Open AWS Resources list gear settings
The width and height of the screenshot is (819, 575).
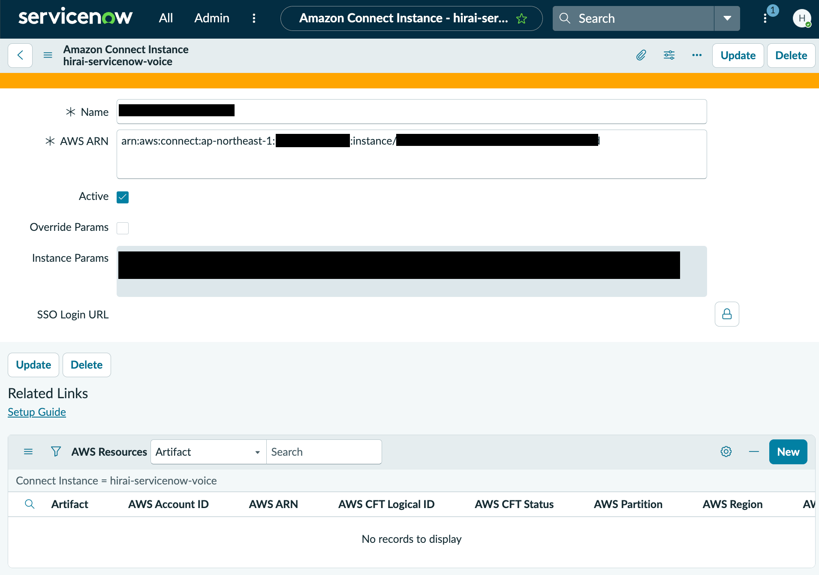(x=726, y=451)
